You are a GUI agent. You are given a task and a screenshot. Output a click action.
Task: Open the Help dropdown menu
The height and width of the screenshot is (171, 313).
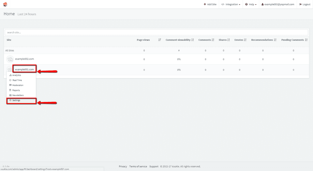(251, 5)
